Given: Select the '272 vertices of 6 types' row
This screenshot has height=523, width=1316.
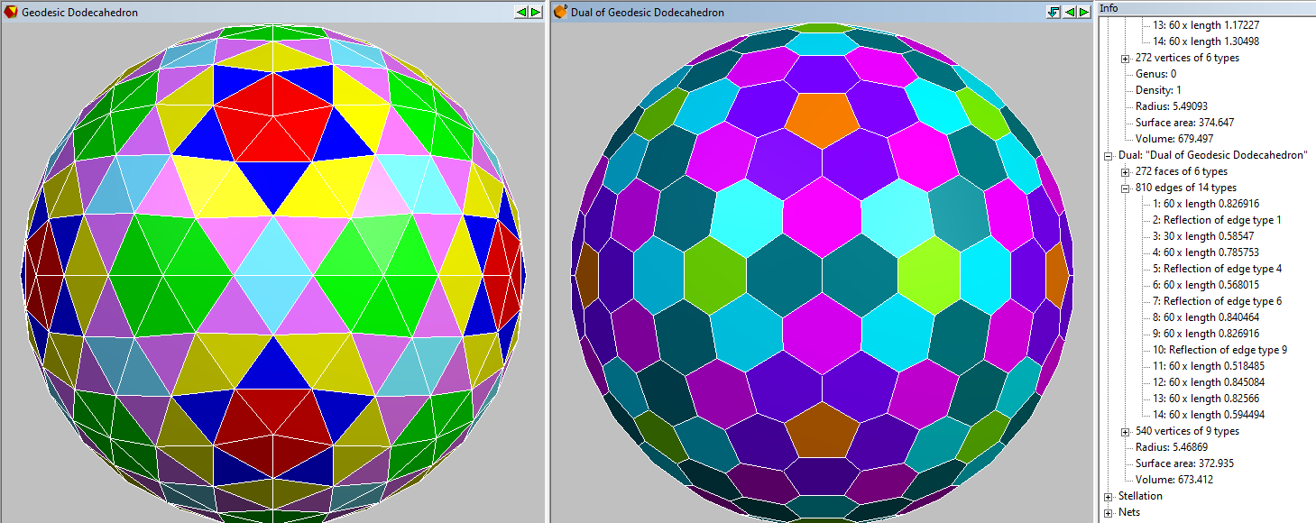Looking at the screenshot, I should pos(1187,58).
